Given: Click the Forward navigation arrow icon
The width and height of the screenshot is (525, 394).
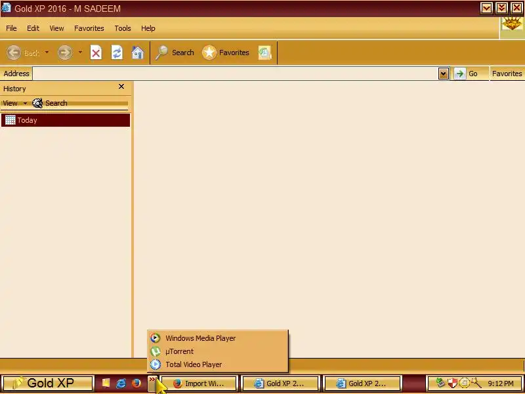Looking at the screenshot, I should point(64,53).
